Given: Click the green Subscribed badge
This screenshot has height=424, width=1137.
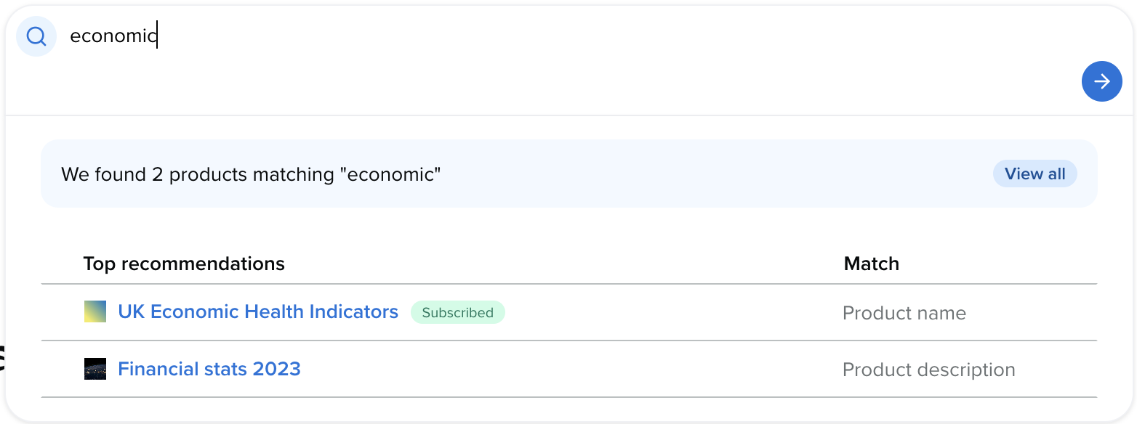Looking at the screenshot, I should [457, 313].
